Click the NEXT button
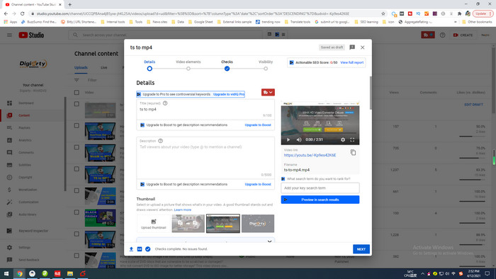The image size is (496, 279). coord(361,249)
